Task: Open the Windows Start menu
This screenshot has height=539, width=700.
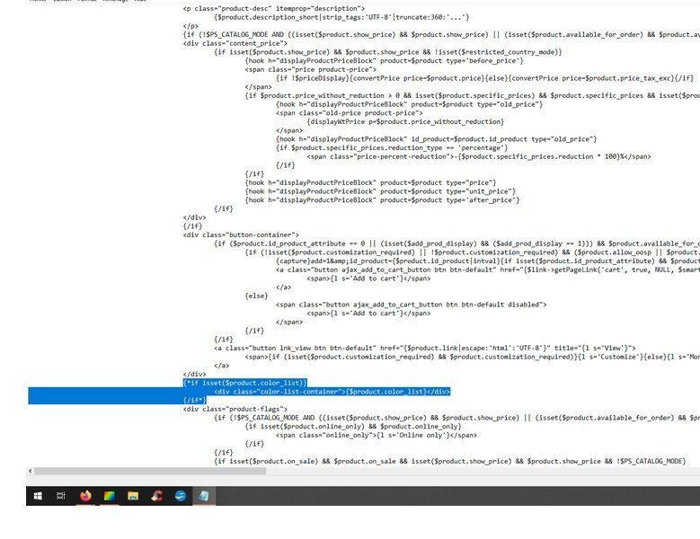Action: pyautogui.click(x=38, y=496)
